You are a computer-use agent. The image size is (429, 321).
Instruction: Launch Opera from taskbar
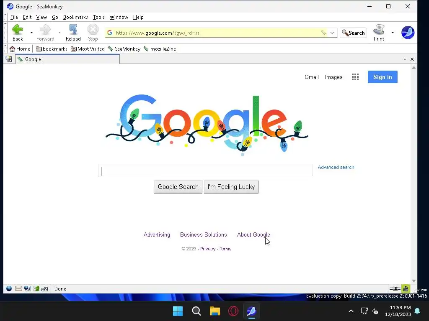[233, 311]
